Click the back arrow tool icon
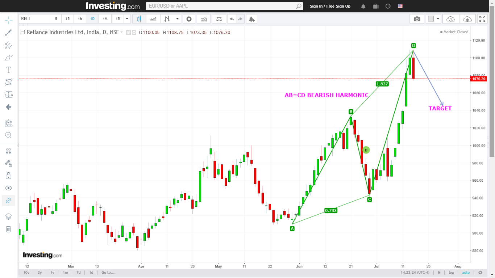Image resolution: width=495 pixels, height=278 pixels. coord(8,107)
